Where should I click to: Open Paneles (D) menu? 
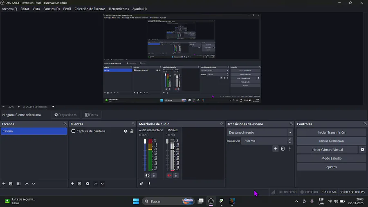(52, 9)
